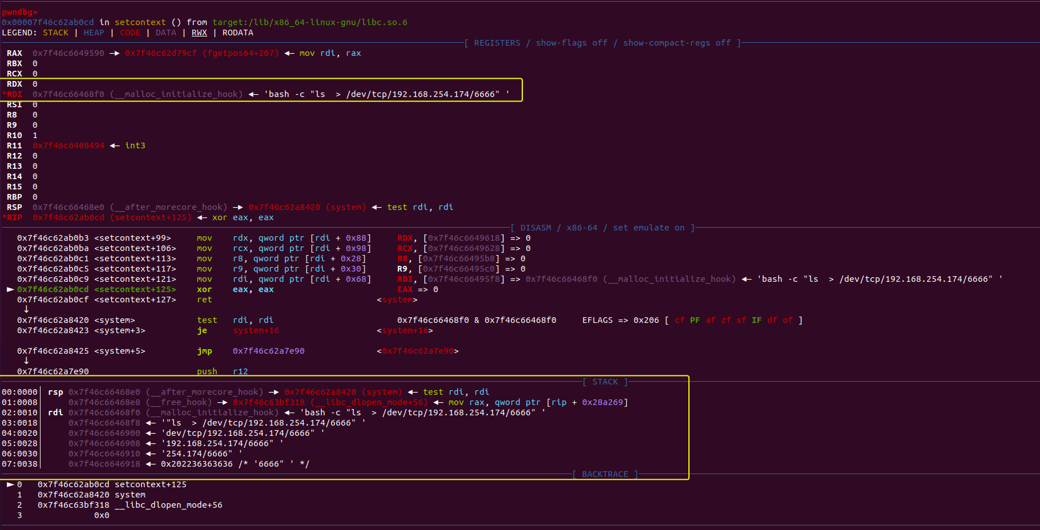
Task: Click 'set emulate on' in the disasm header
Action: coord(648,228)
